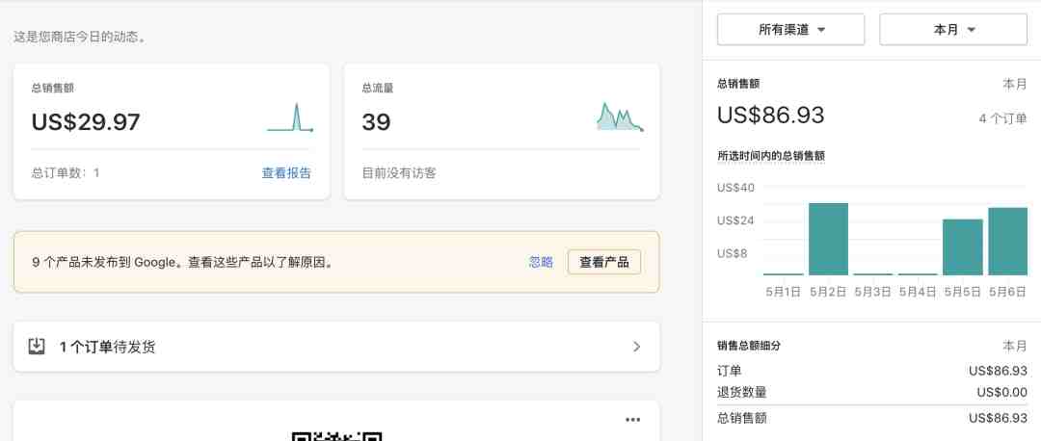
Task: Dismiss Google banner with 忽略
Action: coord(541,262)
